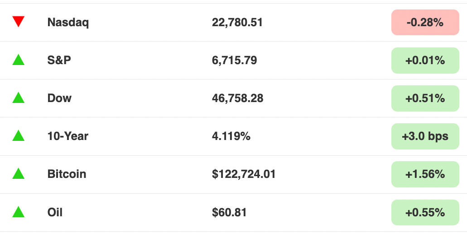Open the Oil commodity label
The image size is (467, 233).
[55, 213]
